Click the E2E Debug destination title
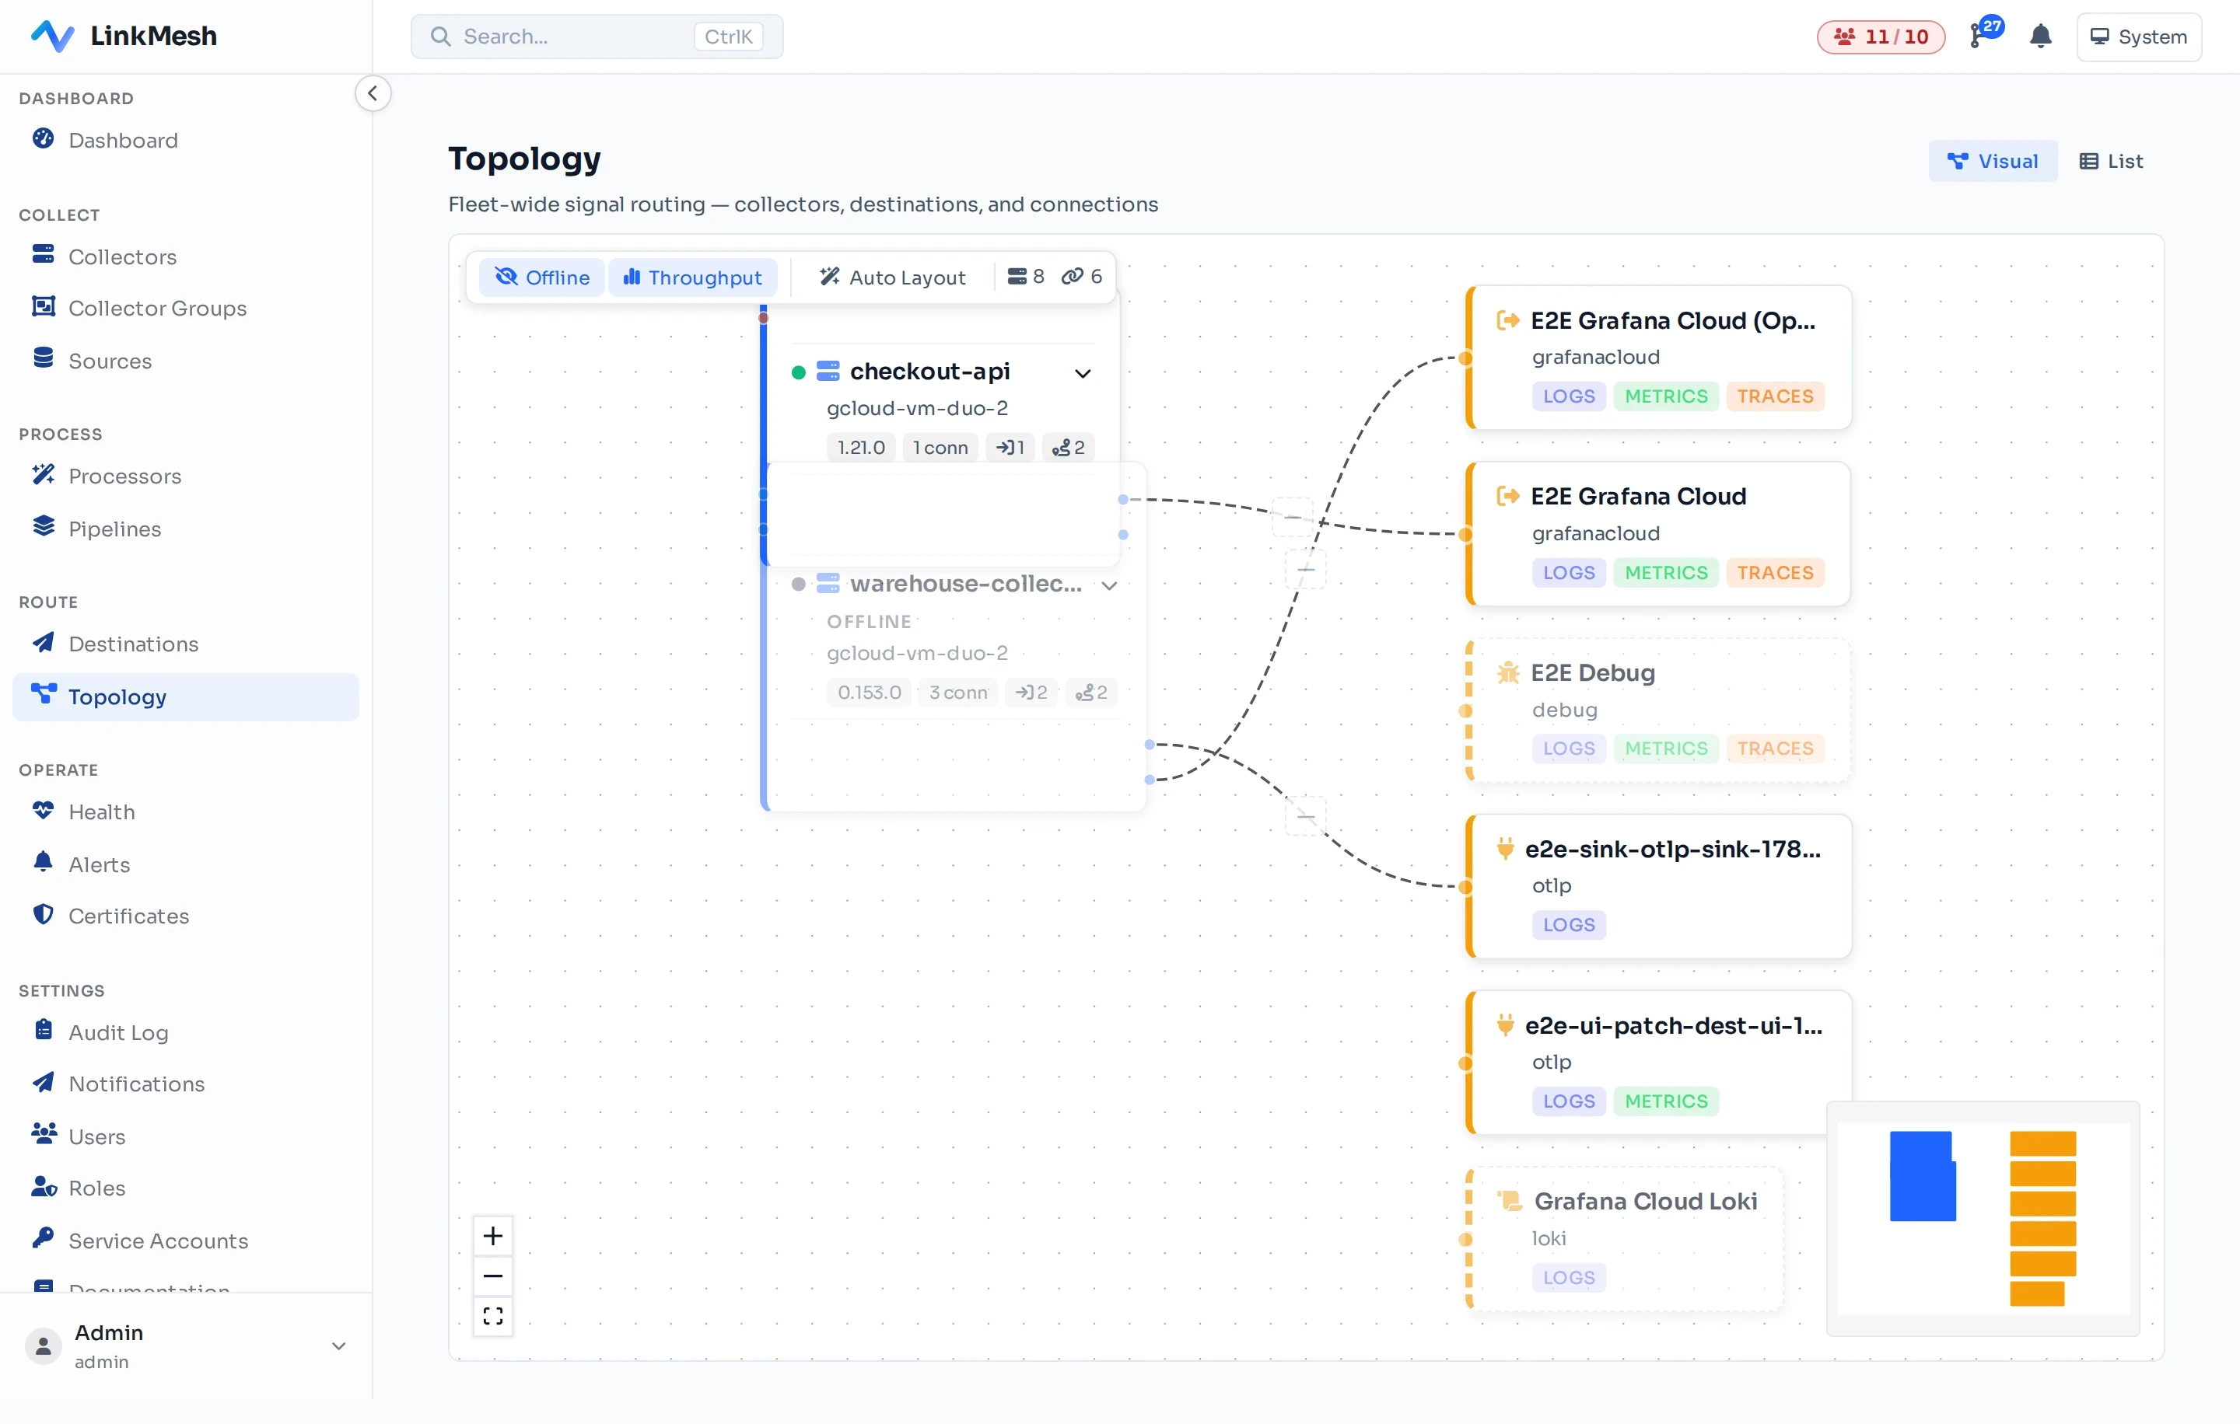The height and width of the screenshot is (1424, 2240). (x=1593, y=673)
